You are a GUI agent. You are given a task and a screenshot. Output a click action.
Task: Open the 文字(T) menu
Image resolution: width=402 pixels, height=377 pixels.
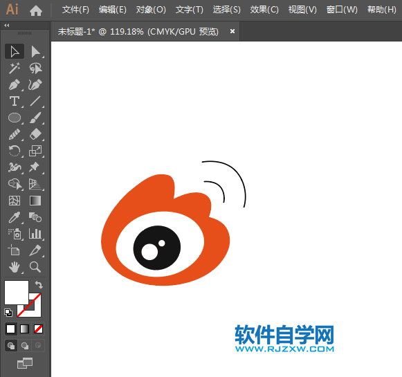tap(190, 10)
